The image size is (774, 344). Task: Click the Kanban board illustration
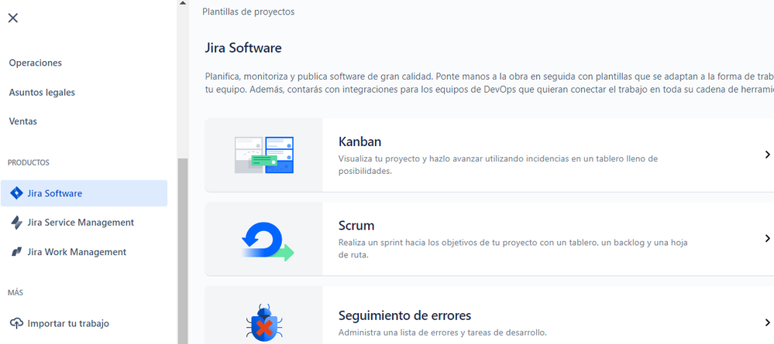coord(263,155)
